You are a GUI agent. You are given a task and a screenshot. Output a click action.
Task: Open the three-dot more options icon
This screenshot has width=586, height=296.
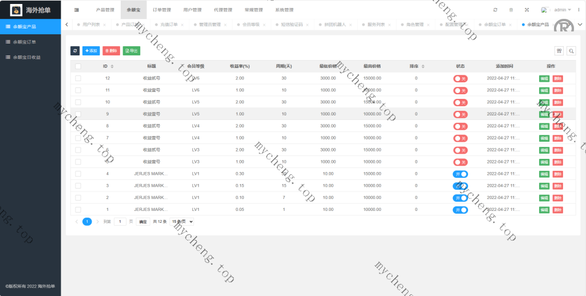579,10
